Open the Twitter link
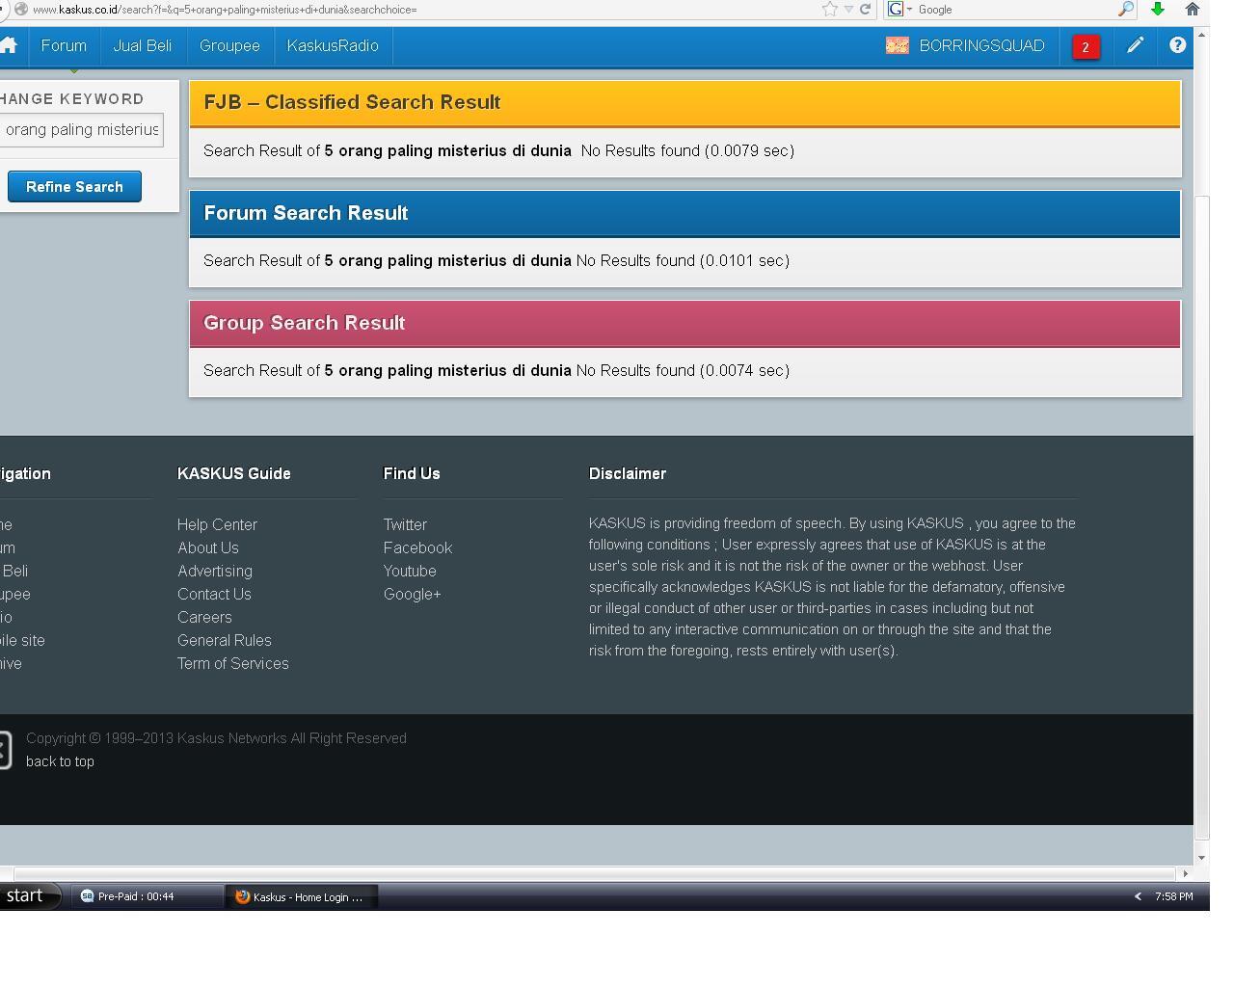 [405, 524]
